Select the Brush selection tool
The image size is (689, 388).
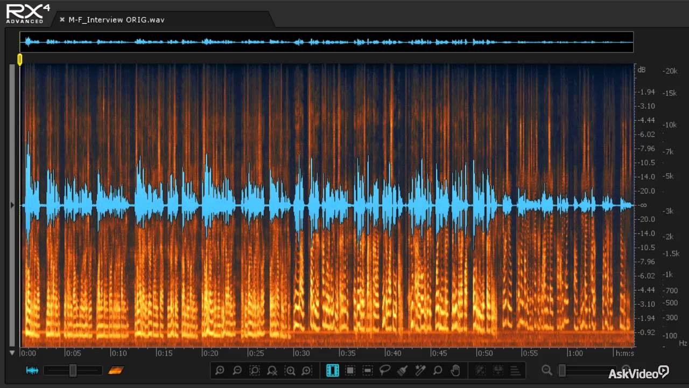(x=403, y=370)
